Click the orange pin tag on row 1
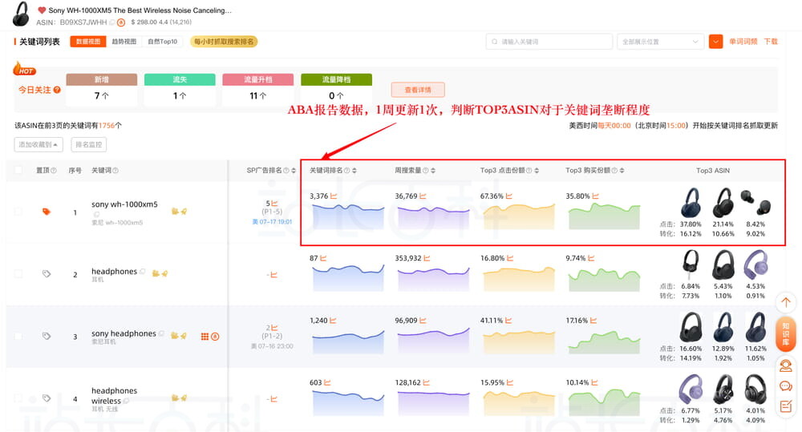The width and height of the screenshot is (802, 432). (x=47, y=212)
